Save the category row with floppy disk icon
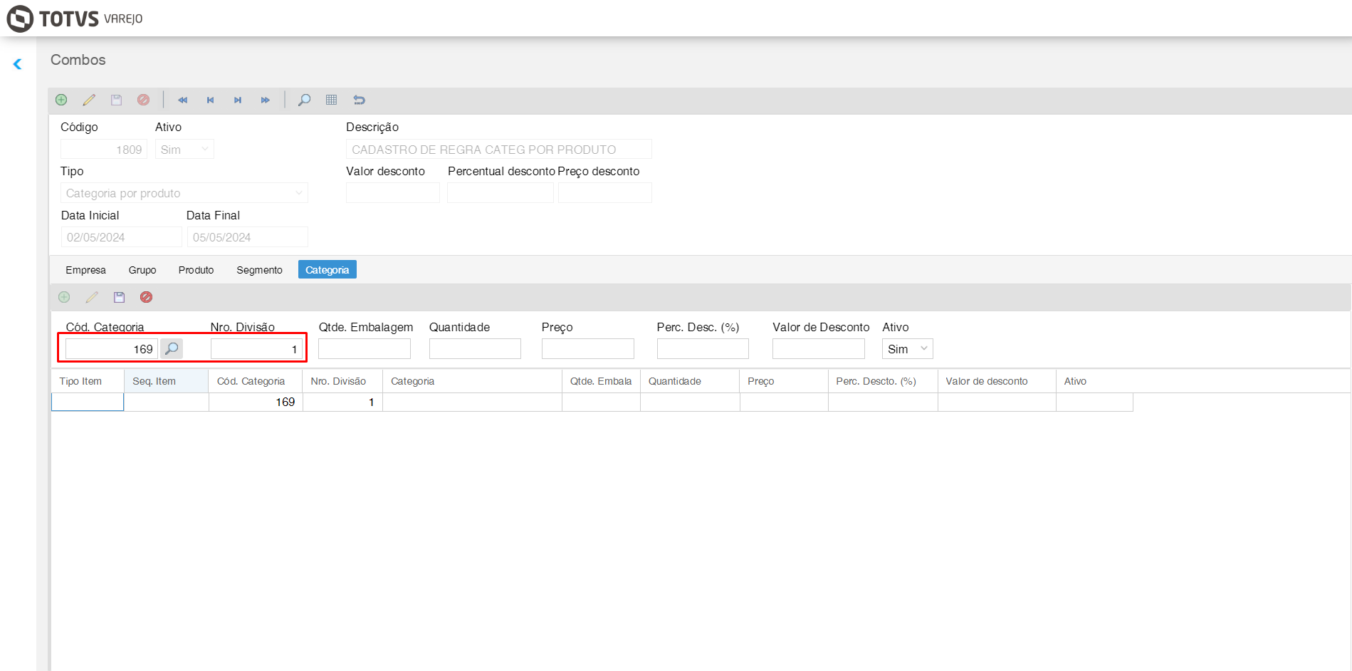The width and height of the screenshot is (1352, 671). click(x=119, y=297)
